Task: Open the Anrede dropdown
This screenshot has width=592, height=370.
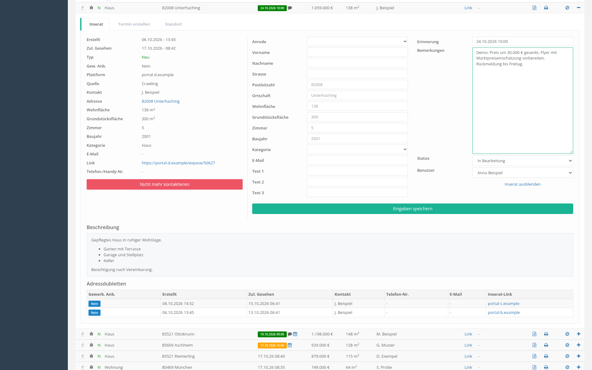Action: (x=357, y=41)
